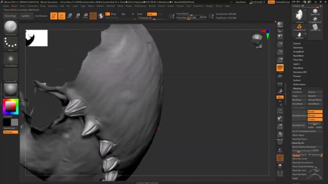This screenshot has height=184, width=328.
Task: Expand the FiberMesh section
Action: click(x=298, y=68)
